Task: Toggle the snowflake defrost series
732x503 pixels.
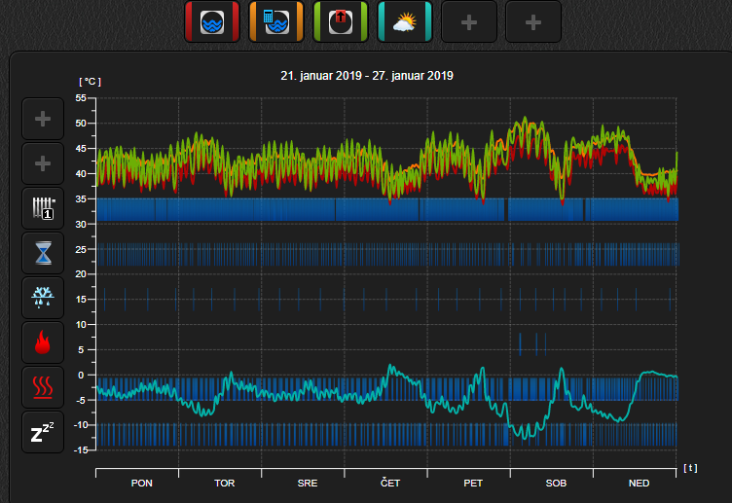Action: pos(43,298)
